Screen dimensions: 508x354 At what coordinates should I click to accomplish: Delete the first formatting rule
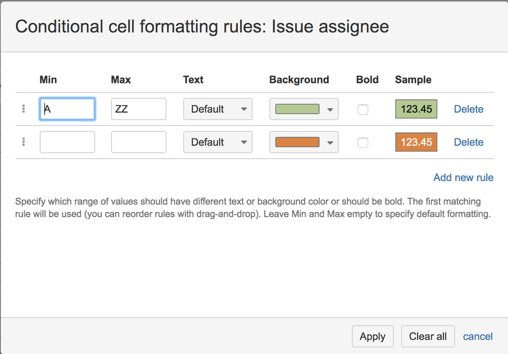tap(468, 109)
